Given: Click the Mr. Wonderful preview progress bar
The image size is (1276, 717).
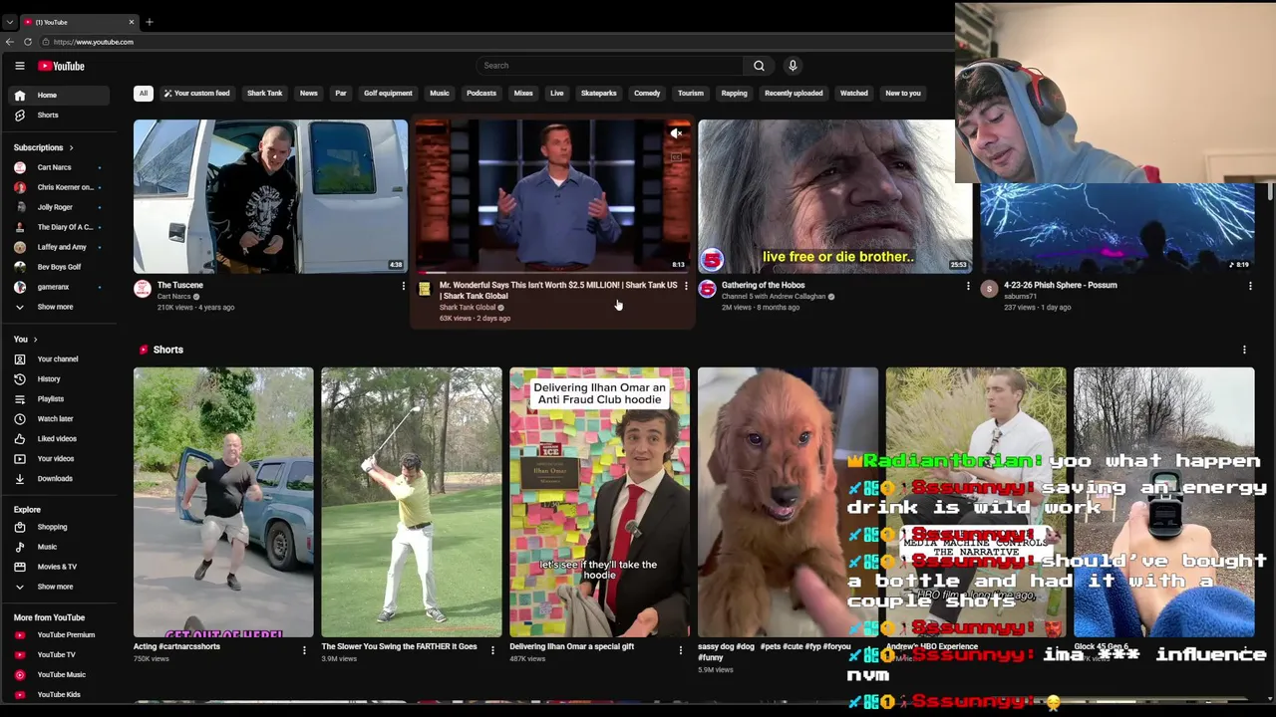Looking at the screenshot, I should tap(552, 272).
